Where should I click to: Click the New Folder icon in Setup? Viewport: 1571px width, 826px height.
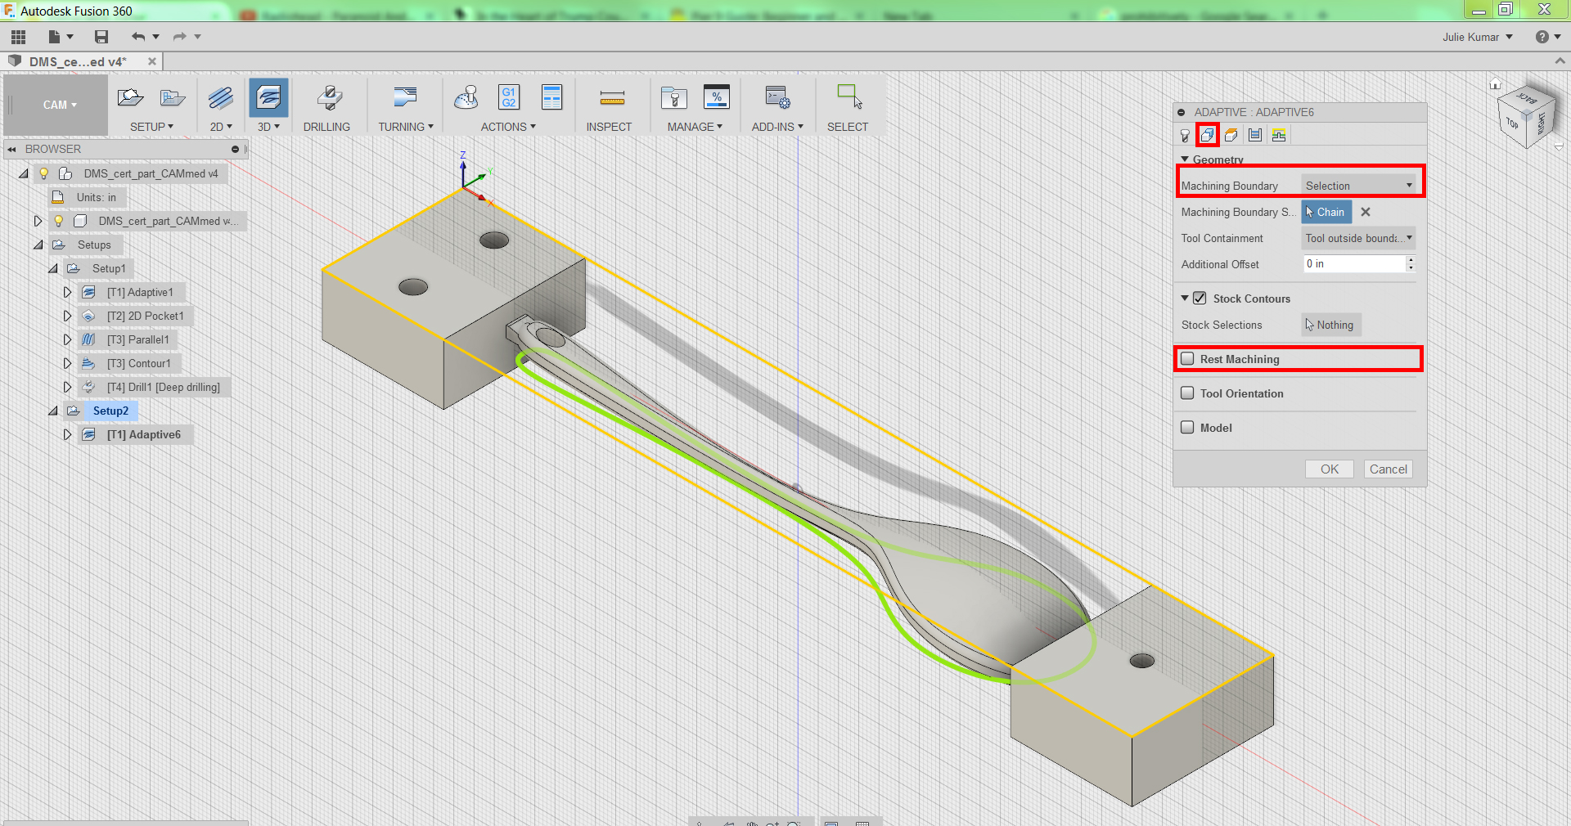coord(173,98)
